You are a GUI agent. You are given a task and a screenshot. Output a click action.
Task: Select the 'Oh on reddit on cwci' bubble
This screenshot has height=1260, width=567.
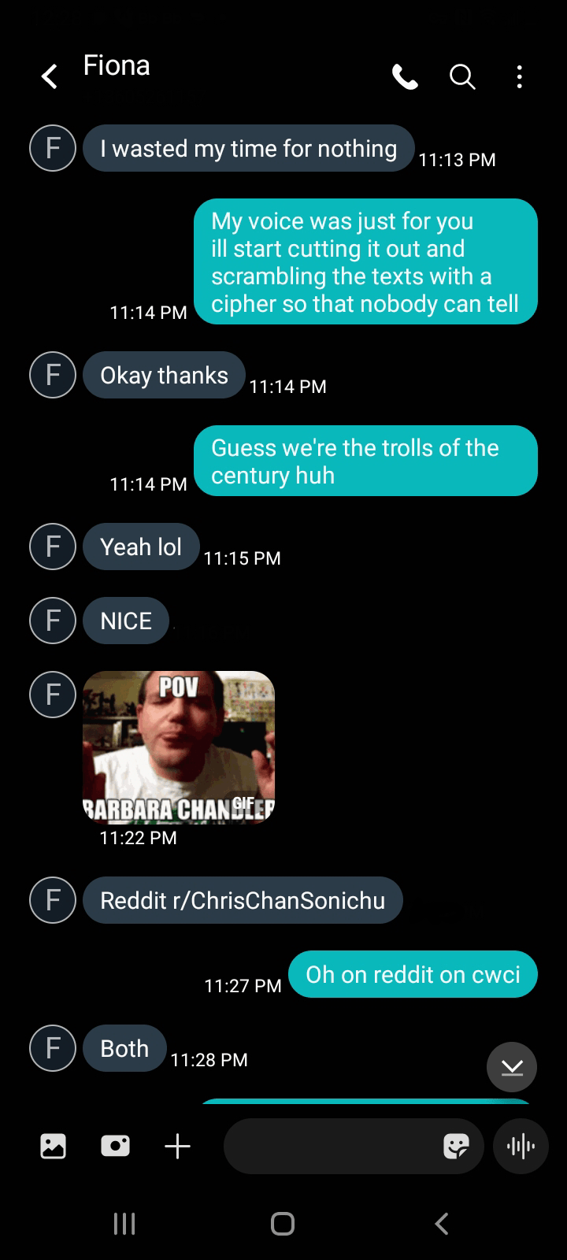click(x=413, y=974)
